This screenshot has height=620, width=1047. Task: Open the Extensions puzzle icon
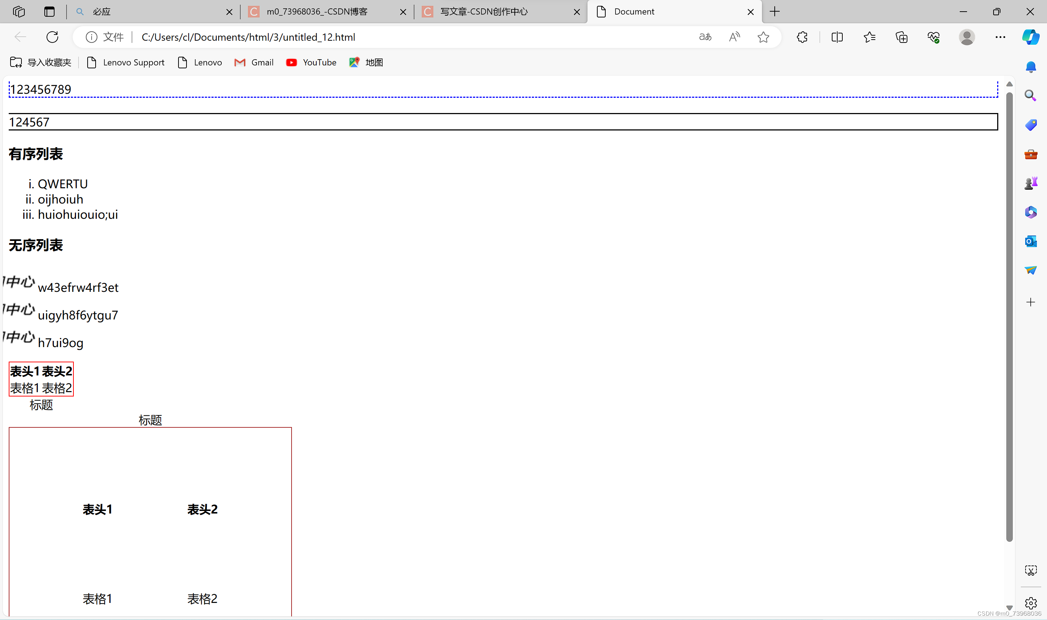802,37
